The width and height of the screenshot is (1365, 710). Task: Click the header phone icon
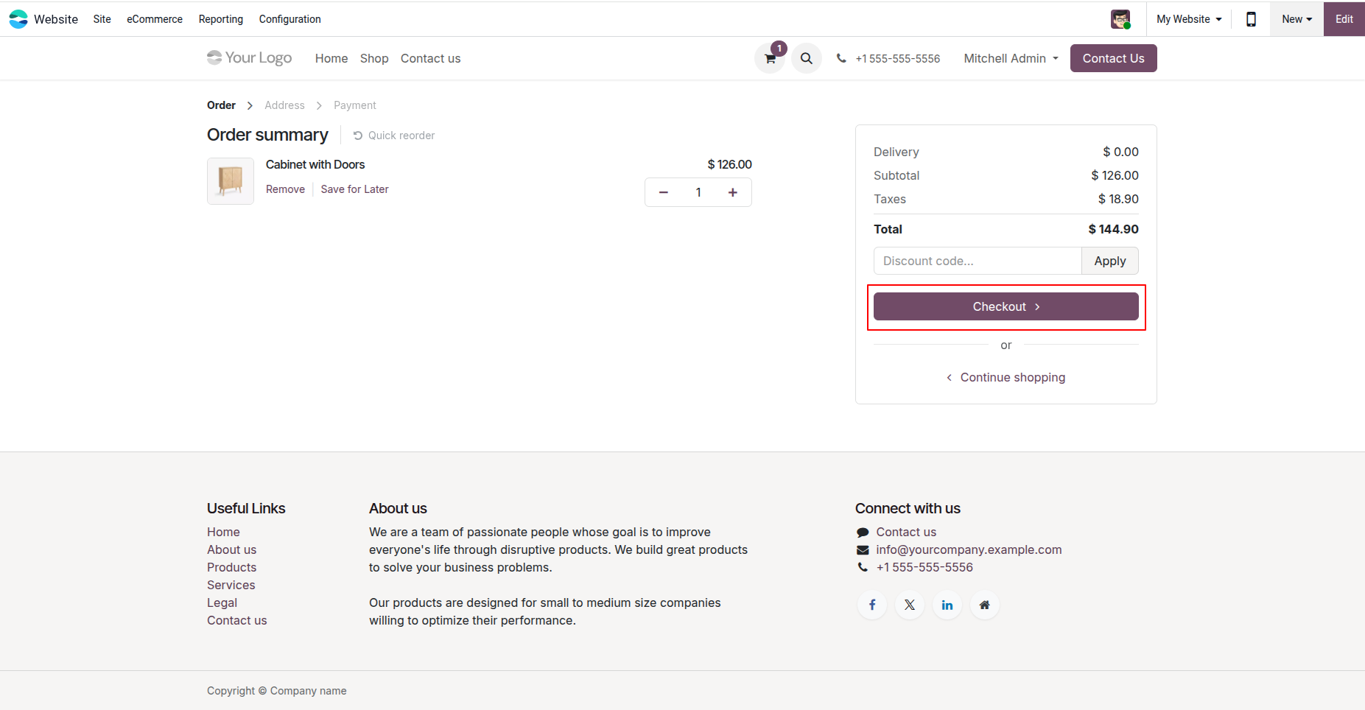pos(841,58)
